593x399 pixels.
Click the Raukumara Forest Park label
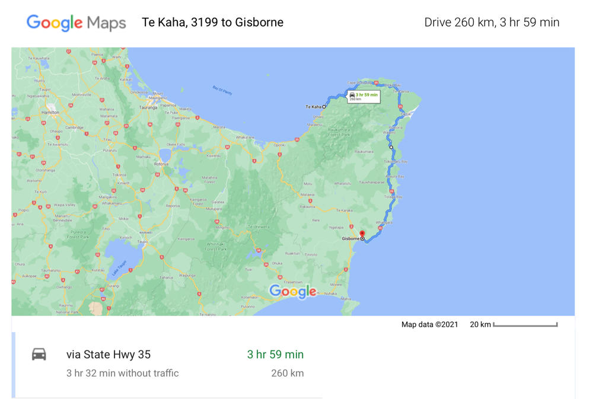[339, 132]
